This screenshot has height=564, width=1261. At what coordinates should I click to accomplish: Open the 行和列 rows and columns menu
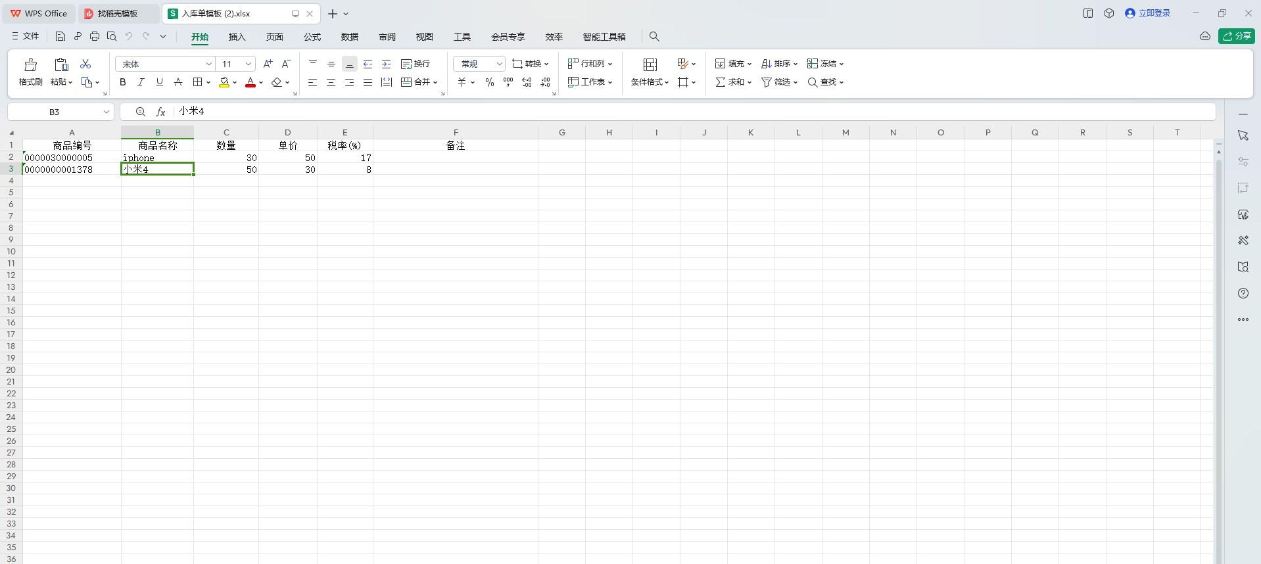590,64
